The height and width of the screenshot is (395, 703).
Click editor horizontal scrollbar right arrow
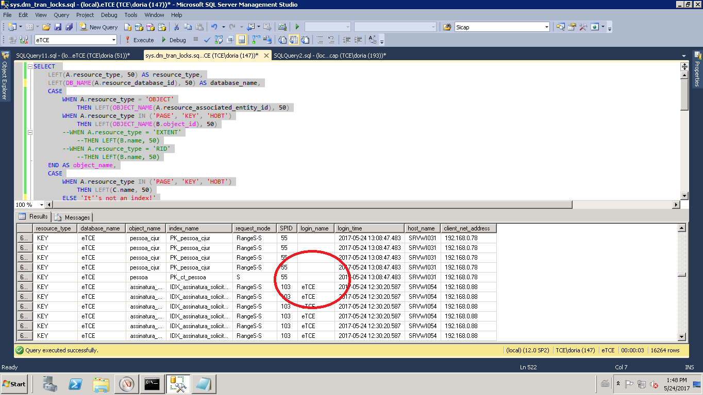coord(676,205)
